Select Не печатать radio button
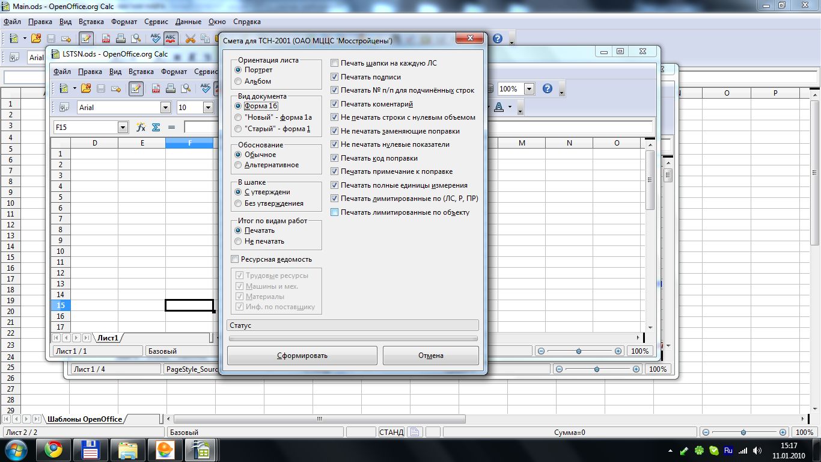Image resolution: width=821 pixels, height=462 pixels. click(x=260, y=241)
